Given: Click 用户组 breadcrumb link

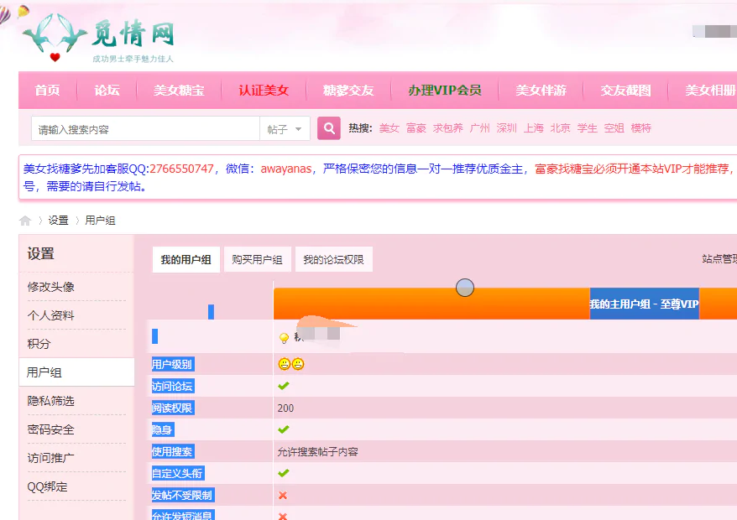Looking at the screenshot, I should [100, 221].
